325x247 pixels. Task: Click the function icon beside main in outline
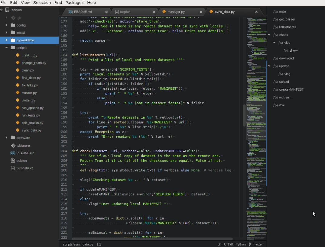point(275,11)
